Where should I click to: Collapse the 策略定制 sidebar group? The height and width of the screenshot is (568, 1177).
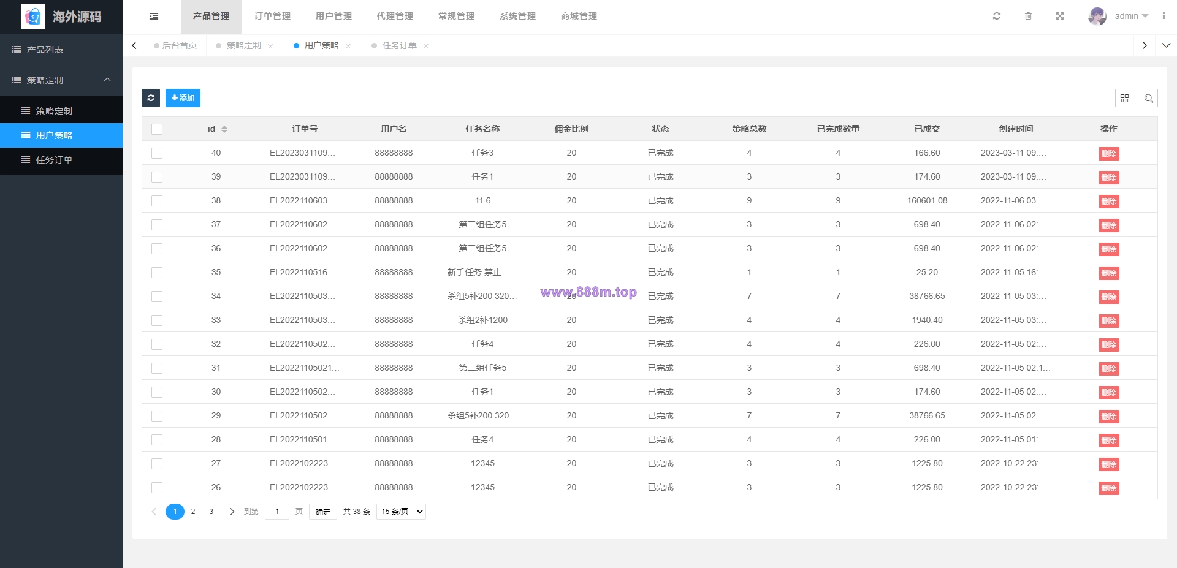tap(61, 80)
